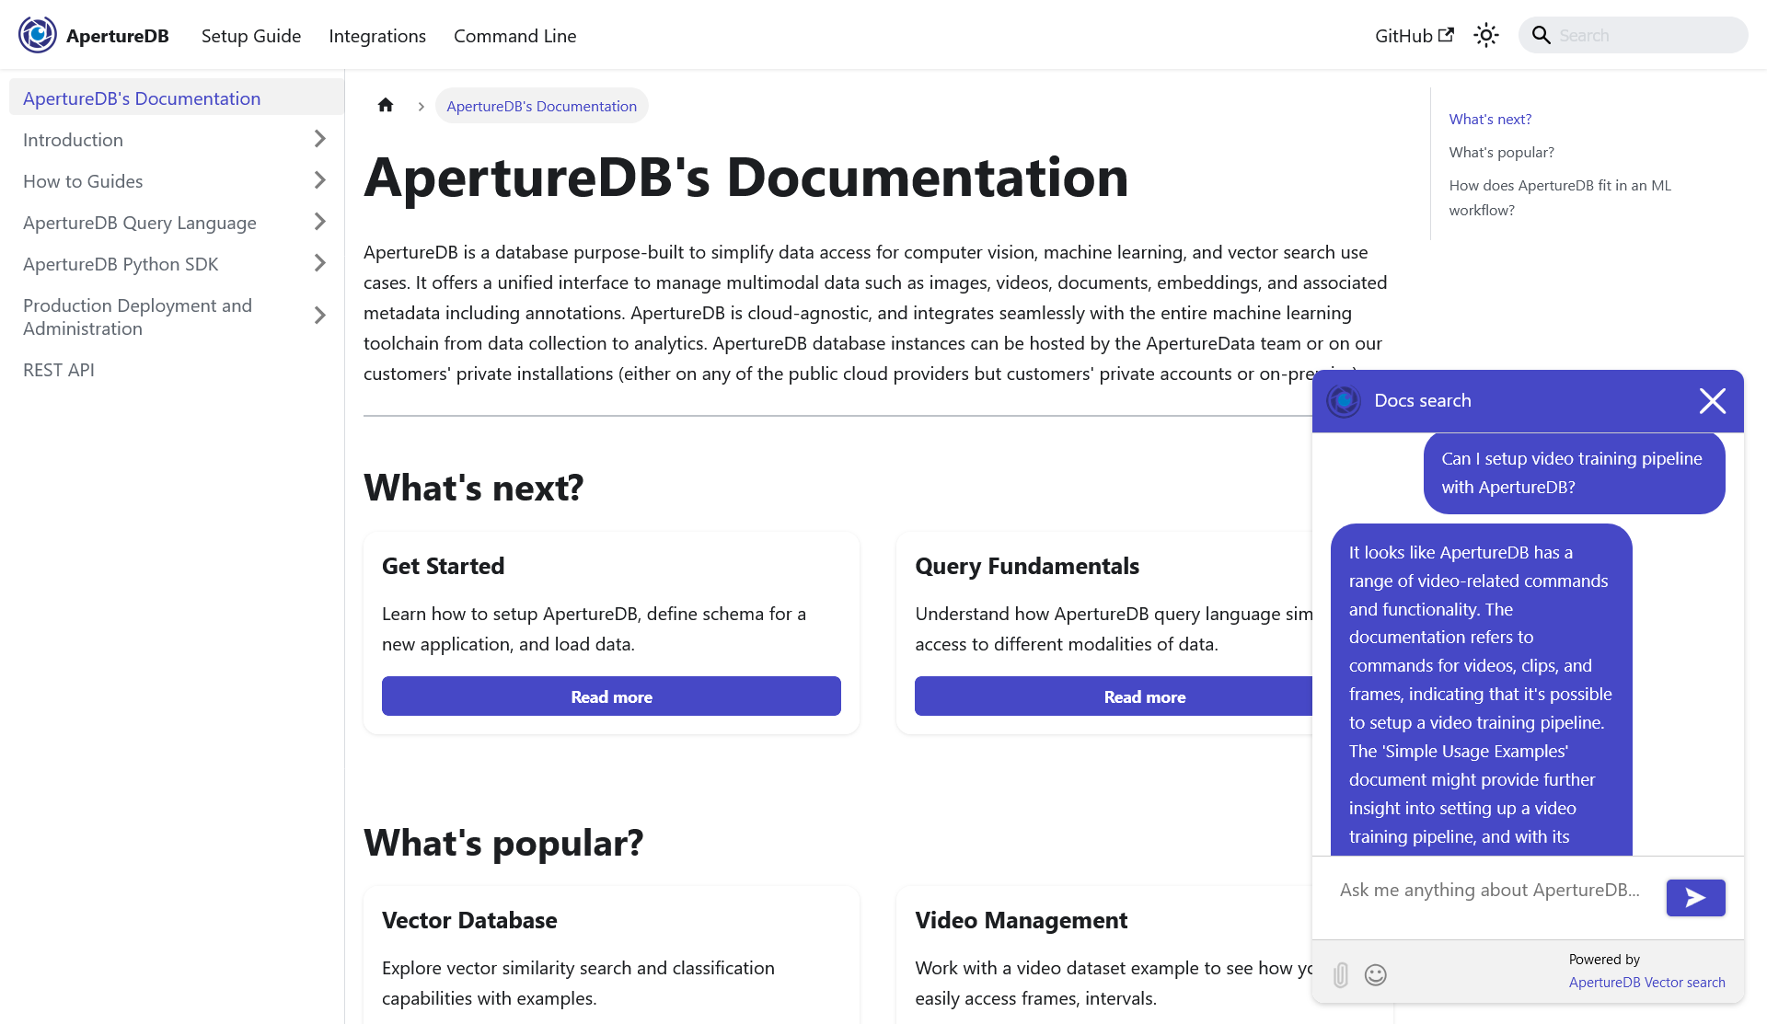Focus the Ask me anything chat input
Image resolution: width=1767 pixels, height=1024 pixels.
1489,890
